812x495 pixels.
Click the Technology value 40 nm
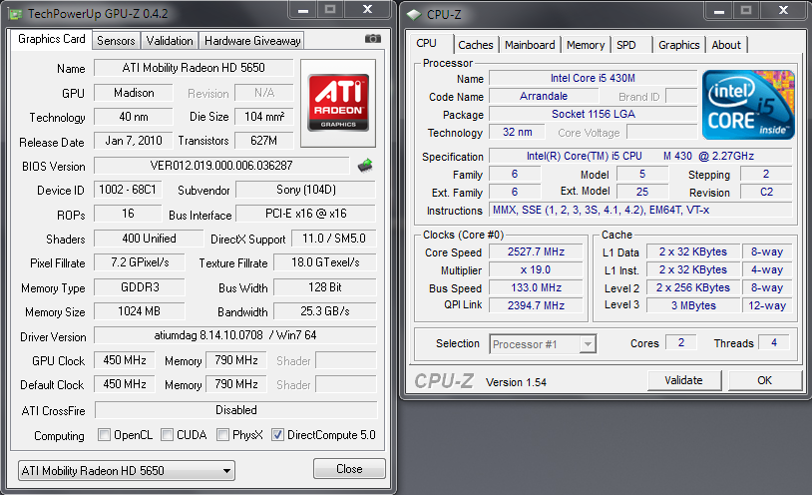point(134,117)
